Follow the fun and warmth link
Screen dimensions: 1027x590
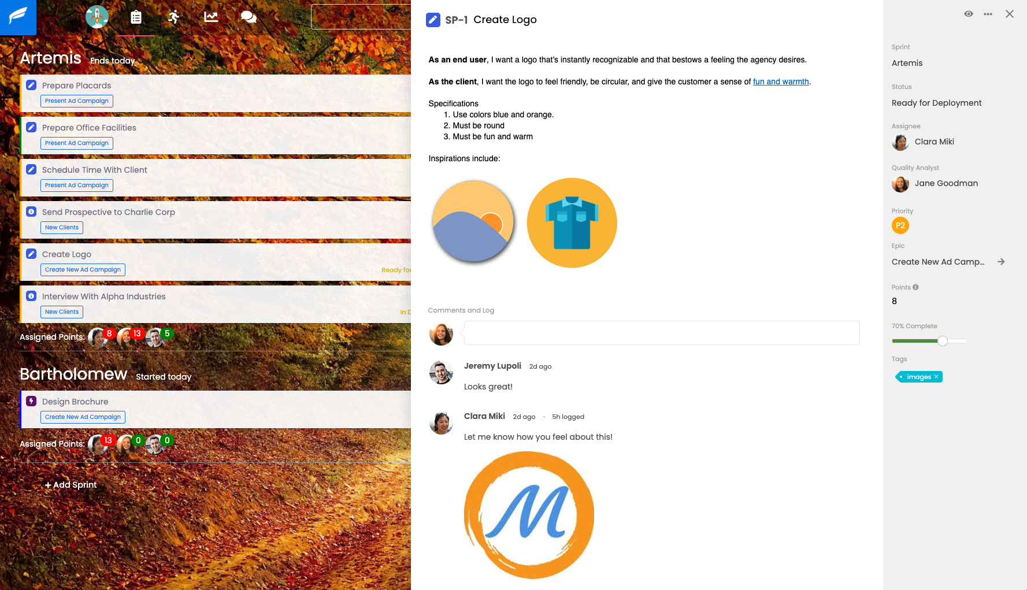[781, 81]
